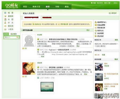Viewport: 120px width, 99px height.
Task: Open the post titled 捷径穿越人生的麦田
Action: (x=56, y=67)
